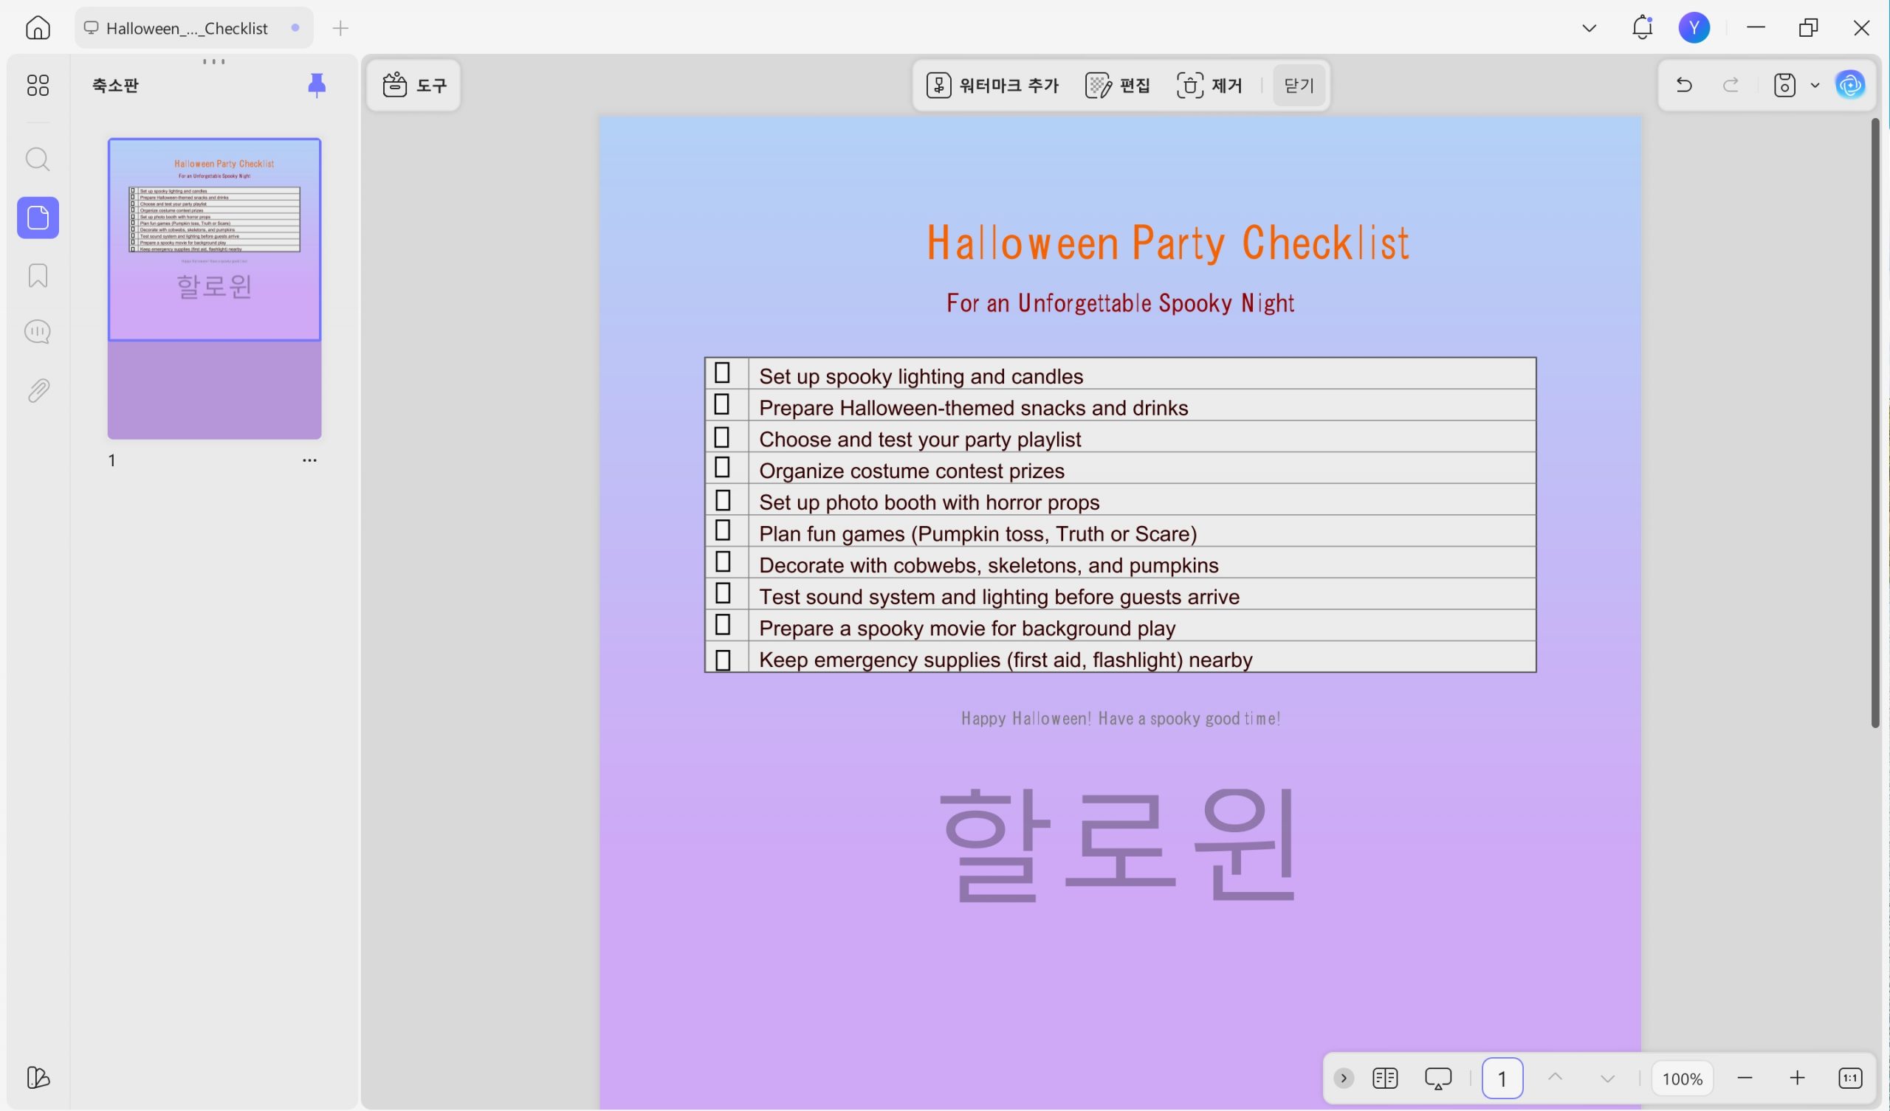This screenshot has height=1111, width=1890.
Task: Open the search panel icon
Action: [x=38, y=159]
